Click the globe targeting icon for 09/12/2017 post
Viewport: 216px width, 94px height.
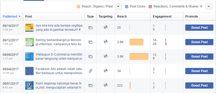(x=106, y=42)
